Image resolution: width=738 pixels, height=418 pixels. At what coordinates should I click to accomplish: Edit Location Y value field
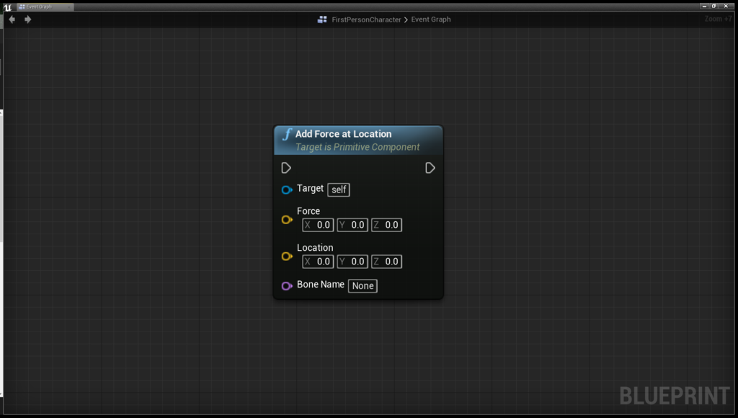[352, 262]
